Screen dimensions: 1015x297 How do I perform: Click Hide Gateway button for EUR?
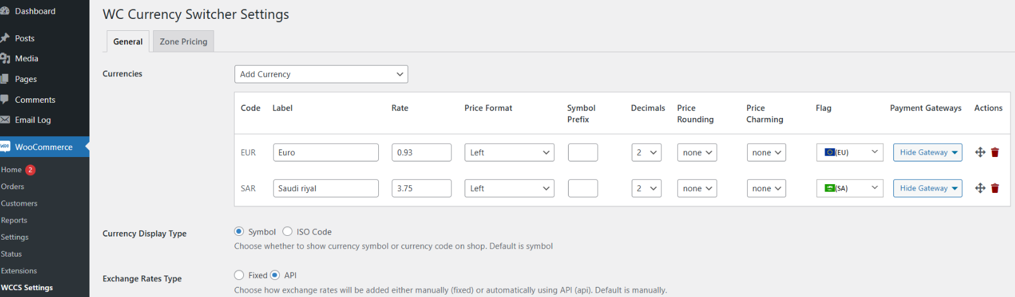pyautogui.click(x=927, y=153)
